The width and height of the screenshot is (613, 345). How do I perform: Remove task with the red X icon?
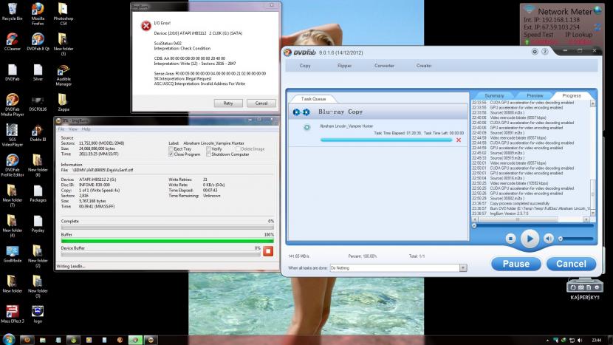(x=459, y=140)
